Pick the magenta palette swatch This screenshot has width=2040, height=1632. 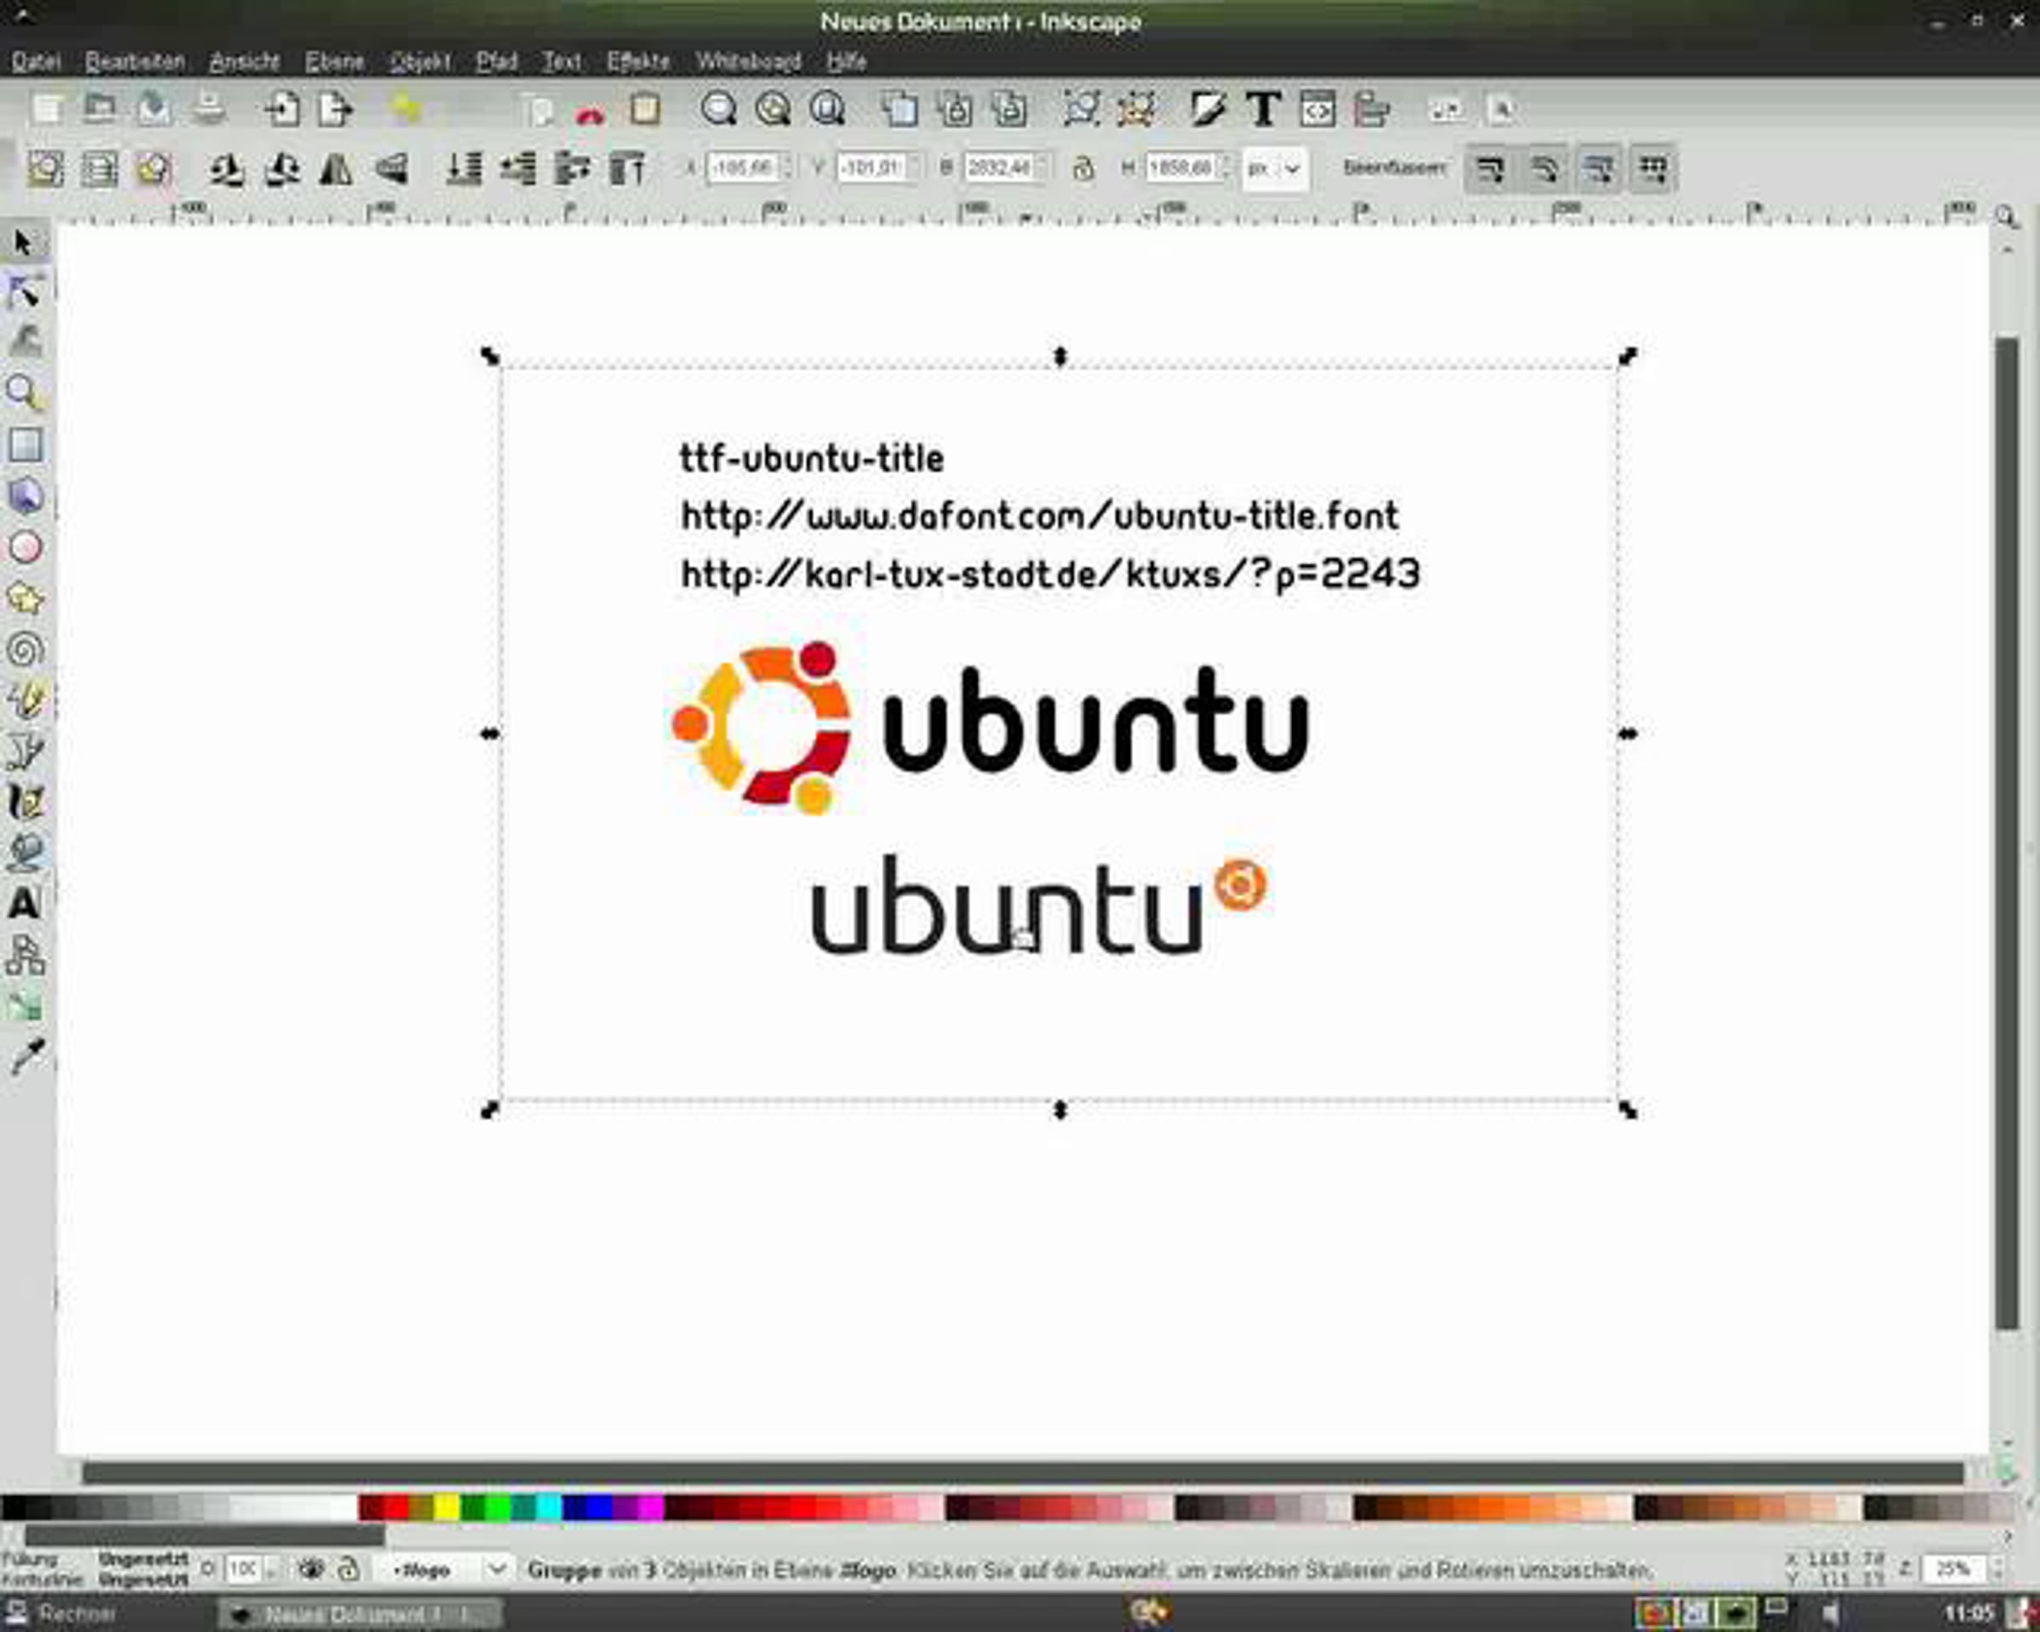point(651,1507)
